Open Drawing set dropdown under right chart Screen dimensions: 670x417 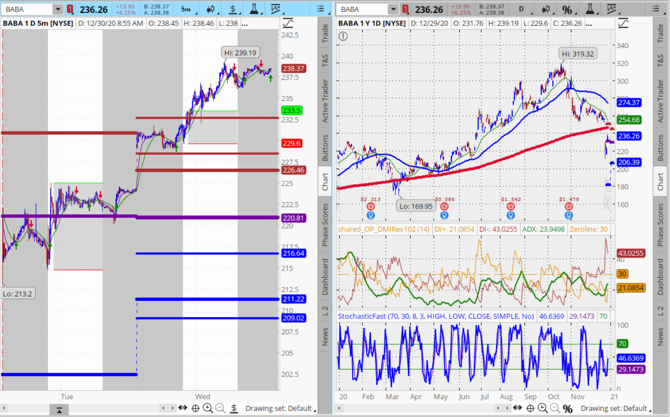click(616, 409)
